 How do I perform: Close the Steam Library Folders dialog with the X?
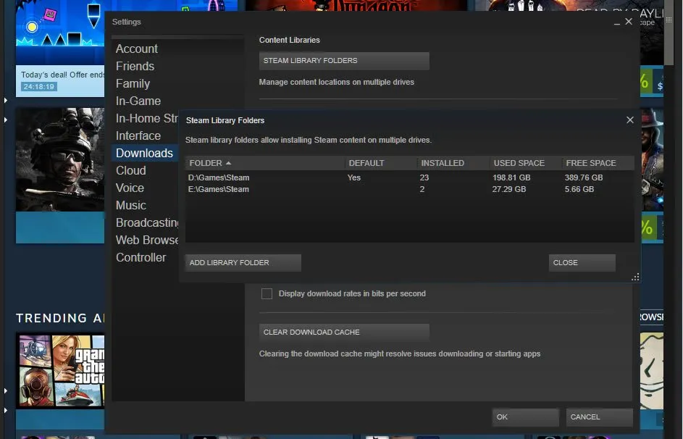pos(630,120)
